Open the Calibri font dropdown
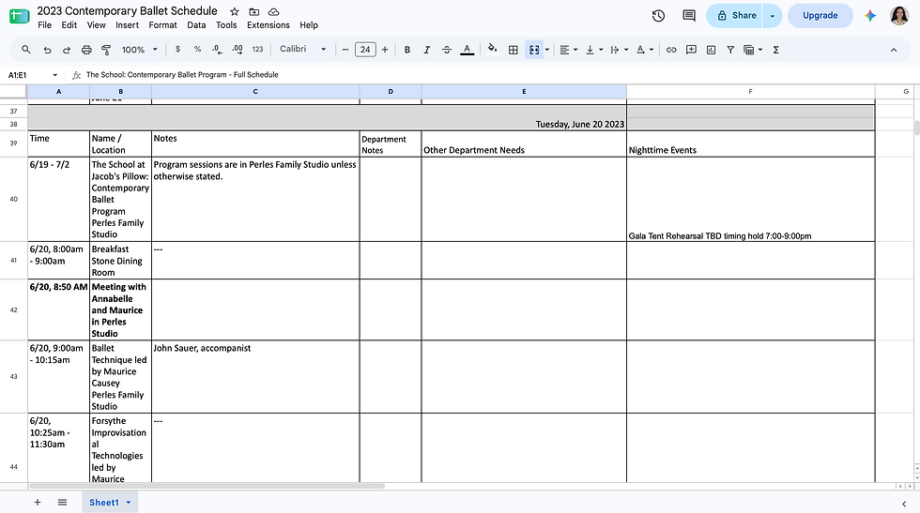The width and height of the screenshot is (920, 513). pyautogui.click(x=302, y=50)
